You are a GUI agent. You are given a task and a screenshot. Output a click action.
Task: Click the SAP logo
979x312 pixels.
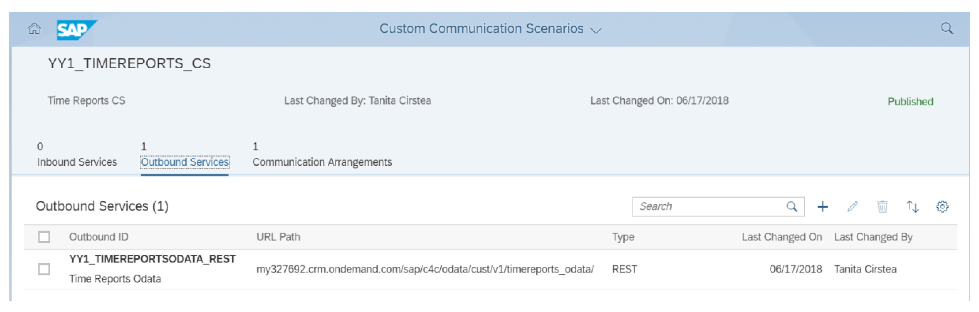(x=76, y=29)
